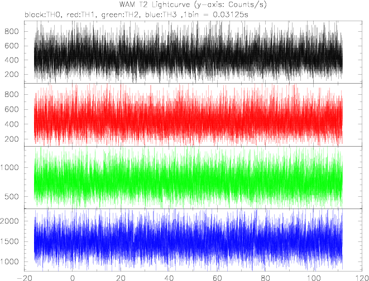Click the green TH2 lightcurve panel
The width and height of the screenshot is (369, 281).
coord(193,177)
